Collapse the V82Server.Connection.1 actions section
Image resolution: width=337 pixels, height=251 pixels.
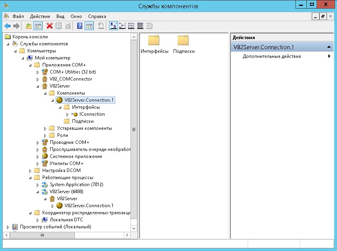pos(329,47)
